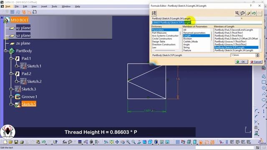
Task: Select the Pan view tool
Action: 117,142
